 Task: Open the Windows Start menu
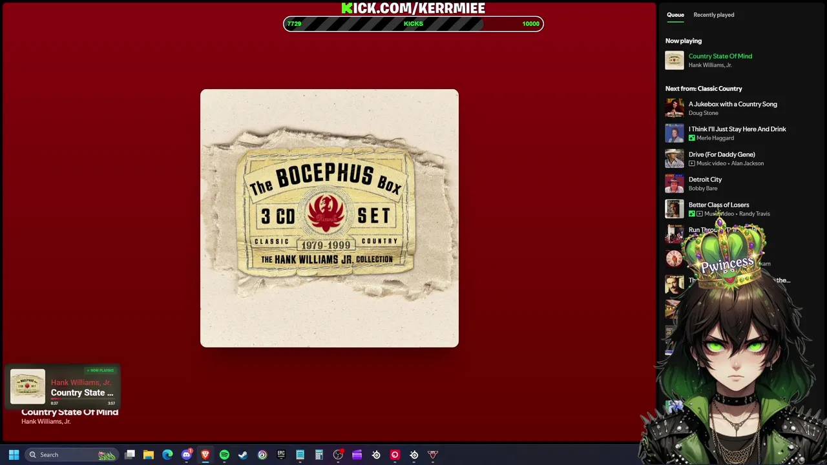pos(14,455)
